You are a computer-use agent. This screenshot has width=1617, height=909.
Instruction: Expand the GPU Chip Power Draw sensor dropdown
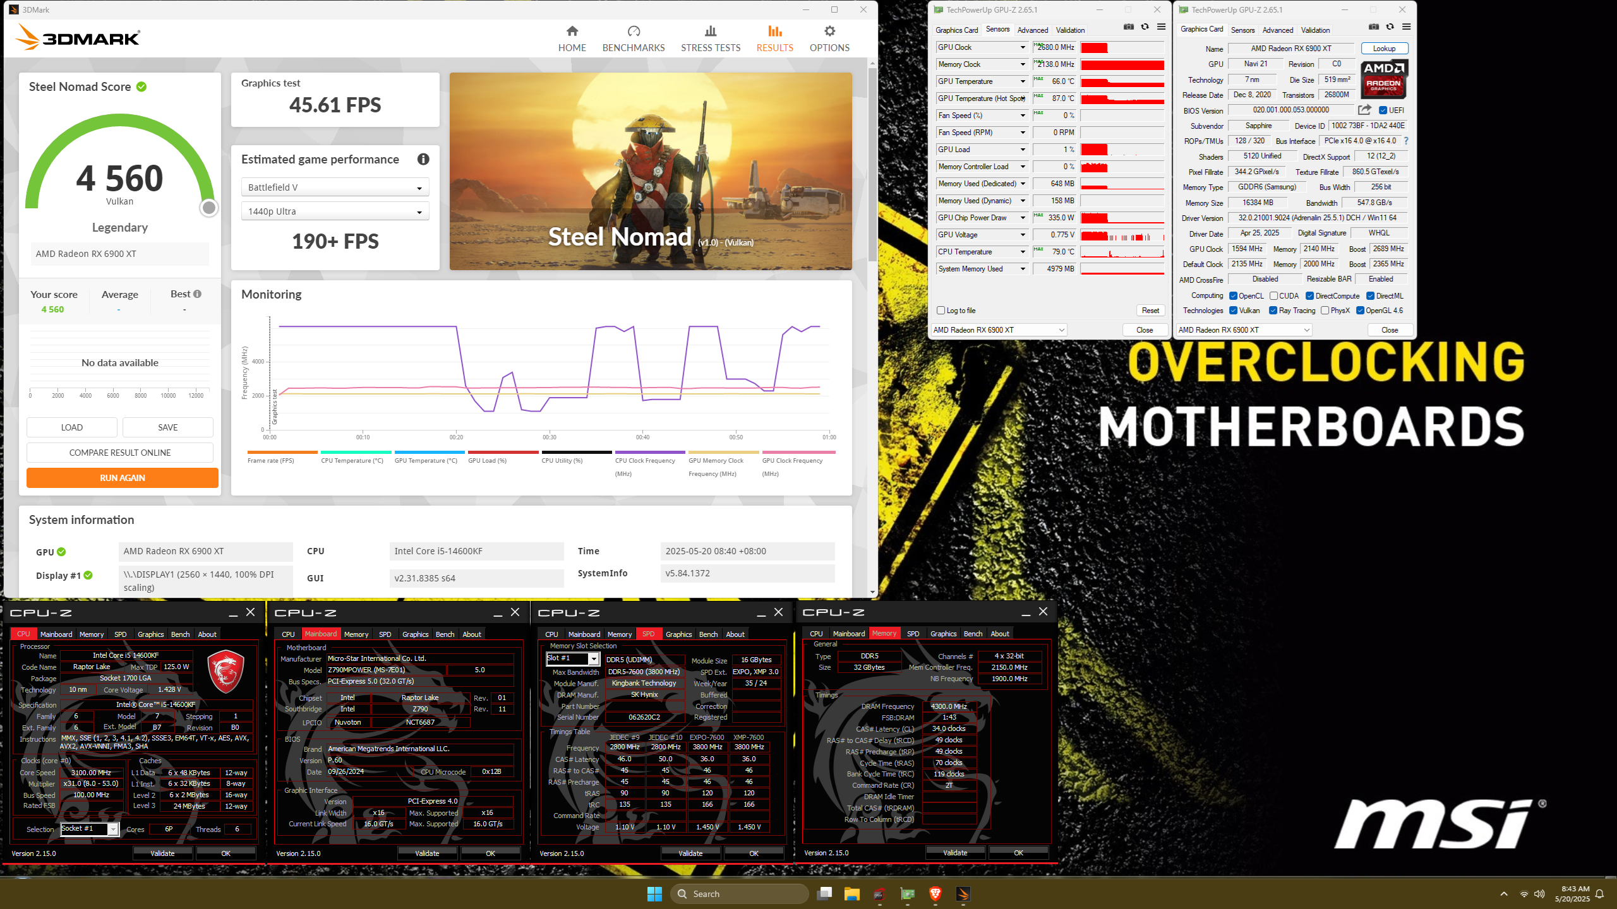point(1023,218)
